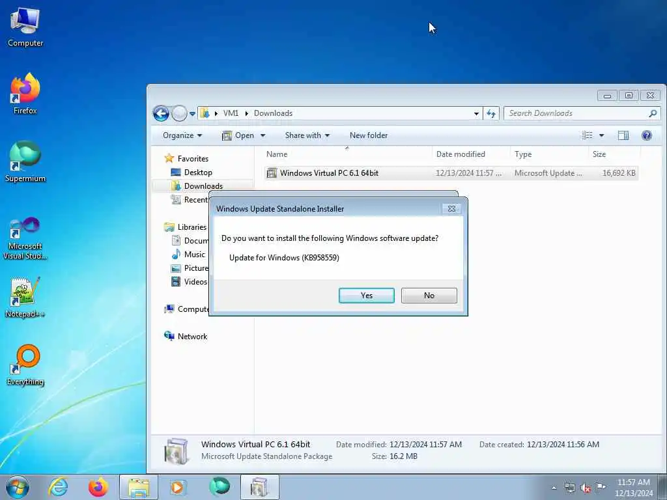
Task: Click the large file icon in details pane
Action: coord(176,451)
